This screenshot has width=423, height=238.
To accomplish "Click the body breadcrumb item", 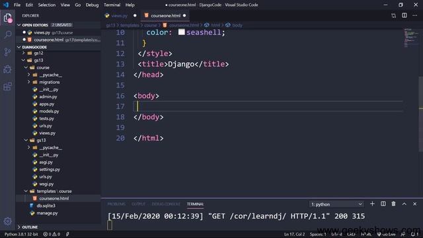I will (x=234, y=25).
